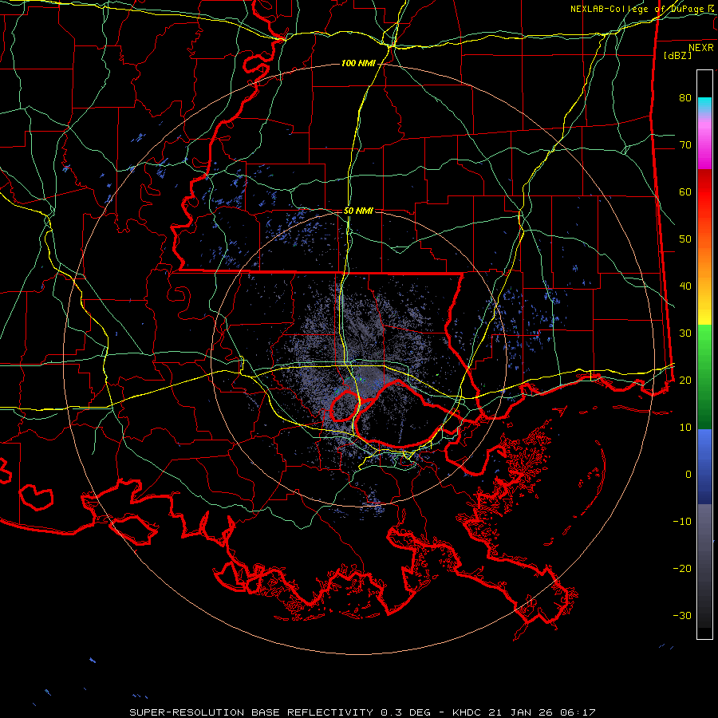Click the '80' dBZ scale value
This screenshot has width=718, height=718.
click(x=685, y=97)
